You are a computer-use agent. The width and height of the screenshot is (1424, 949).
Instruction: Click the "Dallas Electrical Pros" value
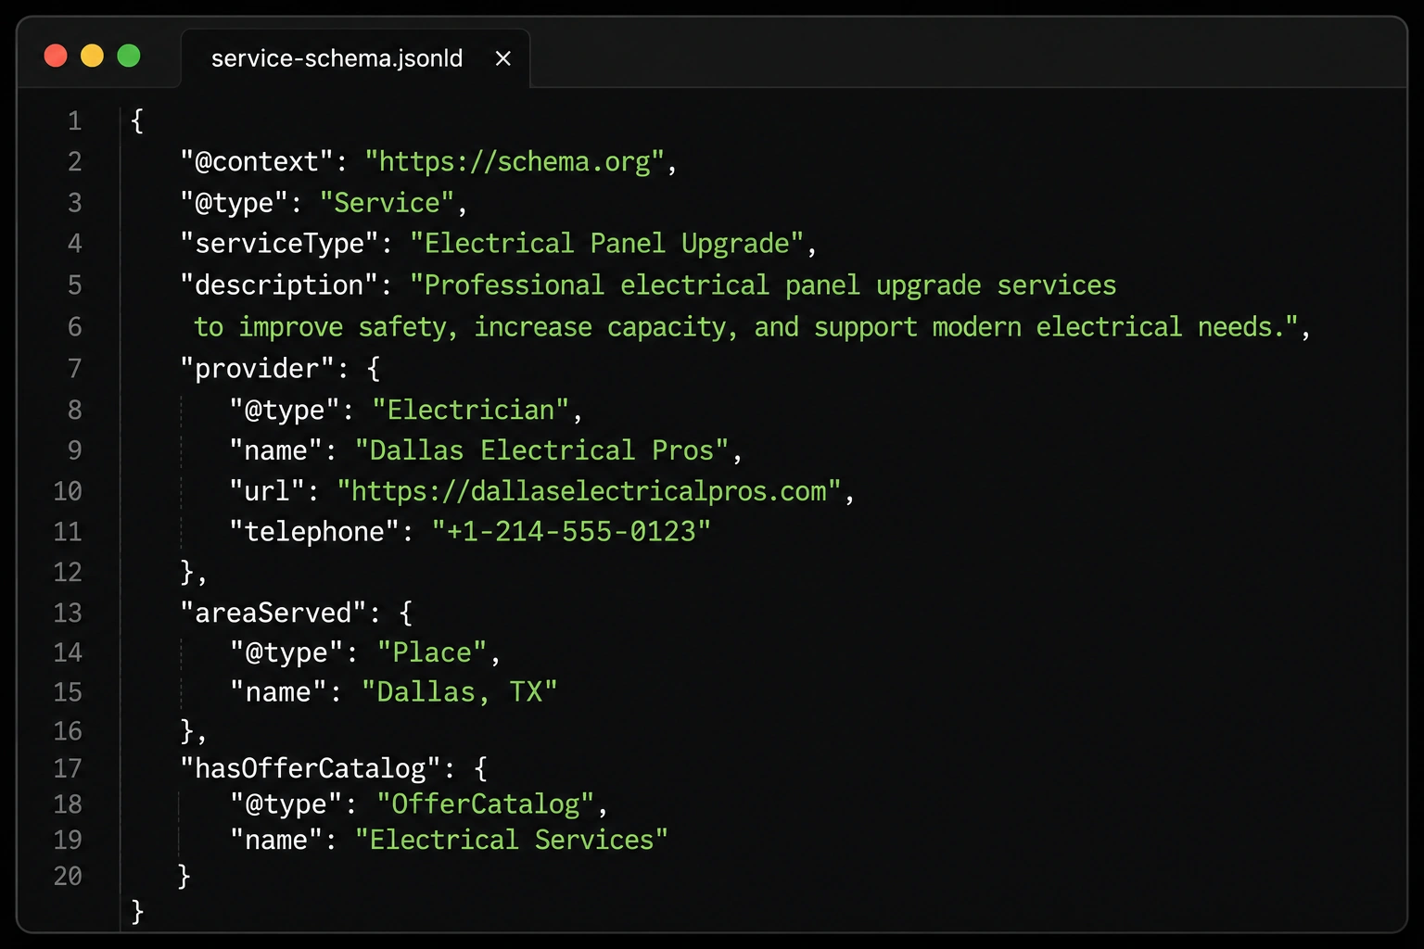click(x=542, y=451)
